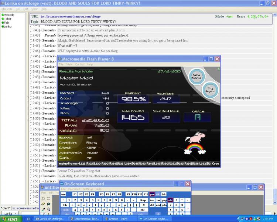This screenshot has height=222, width=277.
Task: Click Copy next to replay frames
Action: click(x=215, y=164)
